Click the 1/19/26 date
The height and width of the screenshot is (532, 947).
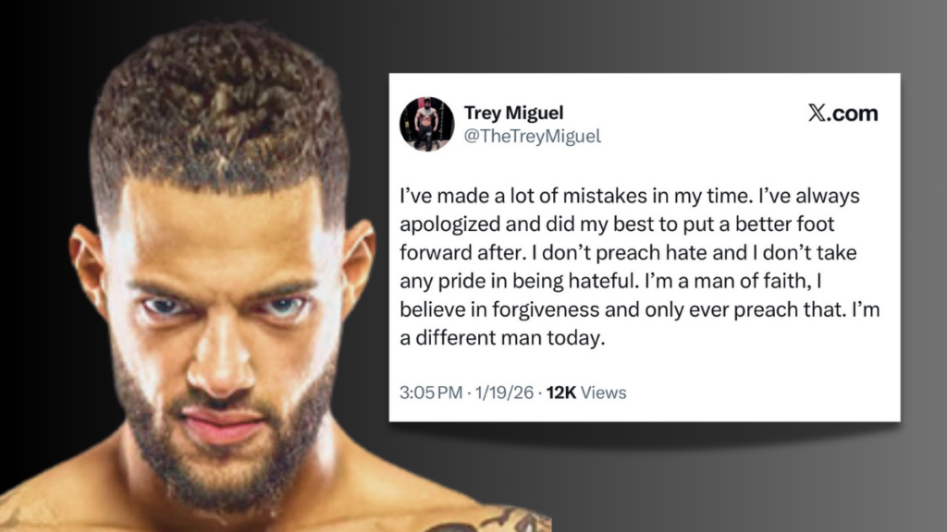click(x=503, y=393)
